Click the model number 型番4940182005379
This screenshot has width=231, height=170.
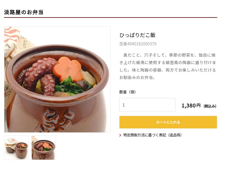[138, 44]
